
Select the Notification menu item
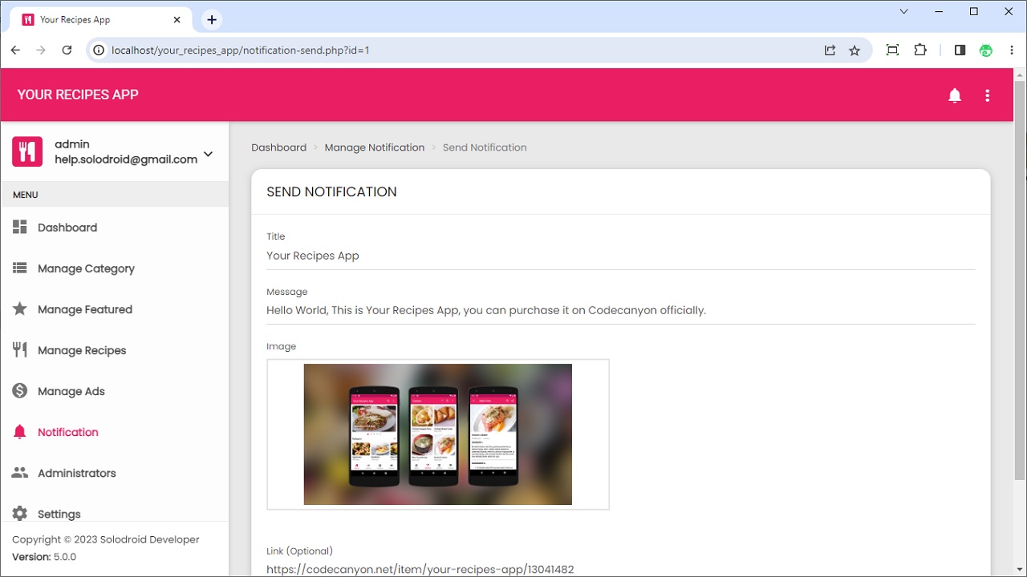coord(115,432)
